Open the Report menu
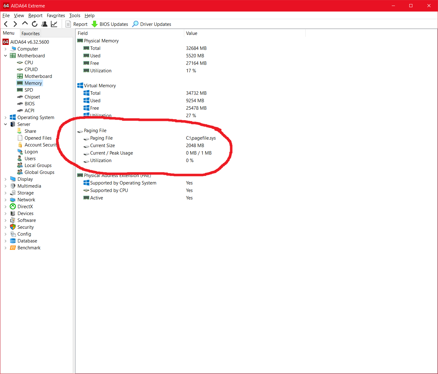 (x=35, y=15)
